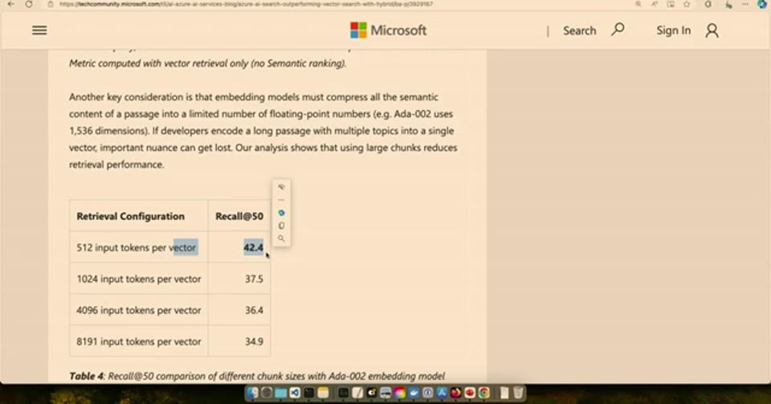
Task: Click the browser address bar URL
Action: pyautogui.click(x=246, y=4)
